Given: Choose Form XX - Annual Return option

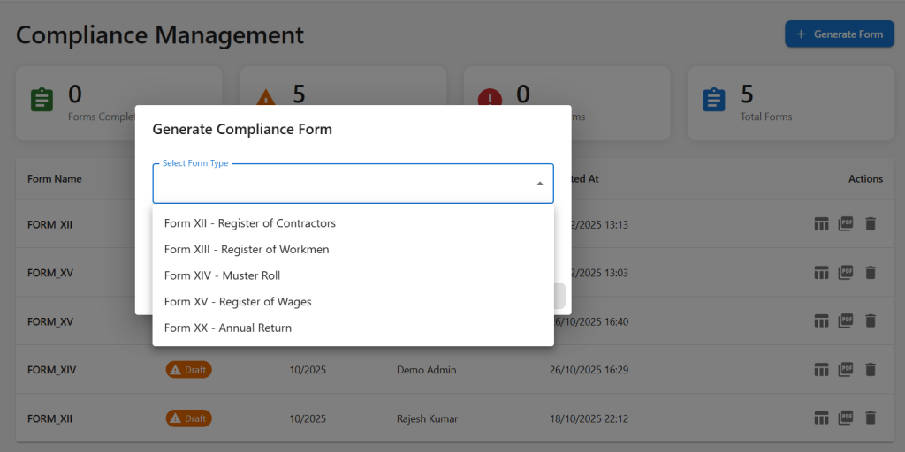Looking at the screenshot, I should [228, 328].
